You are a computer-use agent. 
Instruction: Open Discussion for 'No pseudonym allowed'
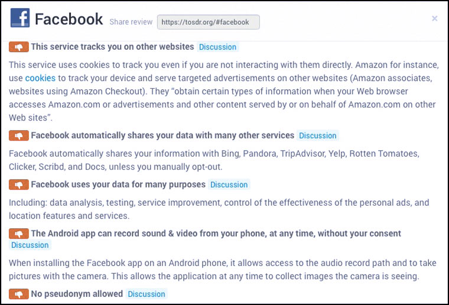[x=147, y=294]
